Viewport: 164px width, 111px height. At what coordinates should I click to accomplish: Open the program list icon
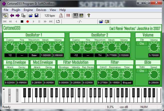tap(23, 16)
